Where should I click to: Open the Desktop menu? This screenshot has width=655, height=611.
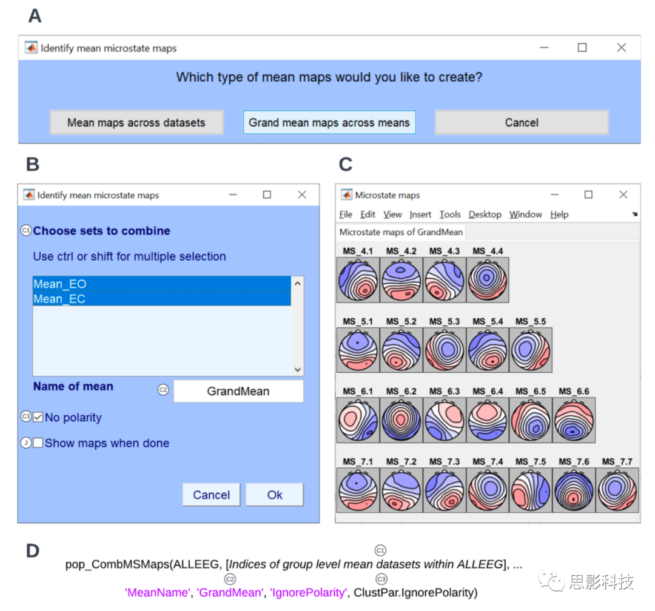coord(485,214)
